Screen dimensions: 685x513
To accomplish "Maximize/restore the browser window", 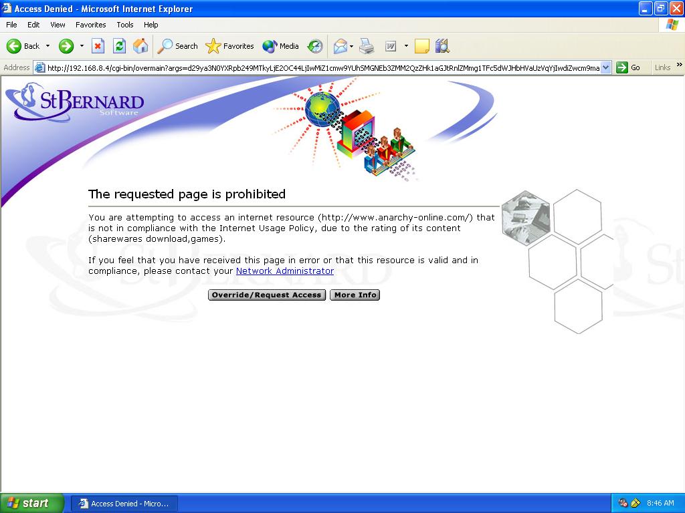I will click(661, 8).
